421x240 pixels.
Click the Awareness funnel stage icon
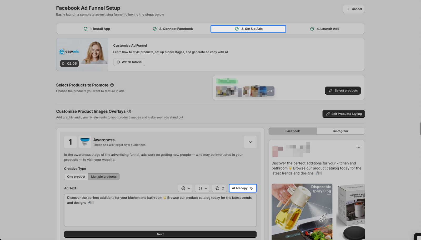pos(85,142)
